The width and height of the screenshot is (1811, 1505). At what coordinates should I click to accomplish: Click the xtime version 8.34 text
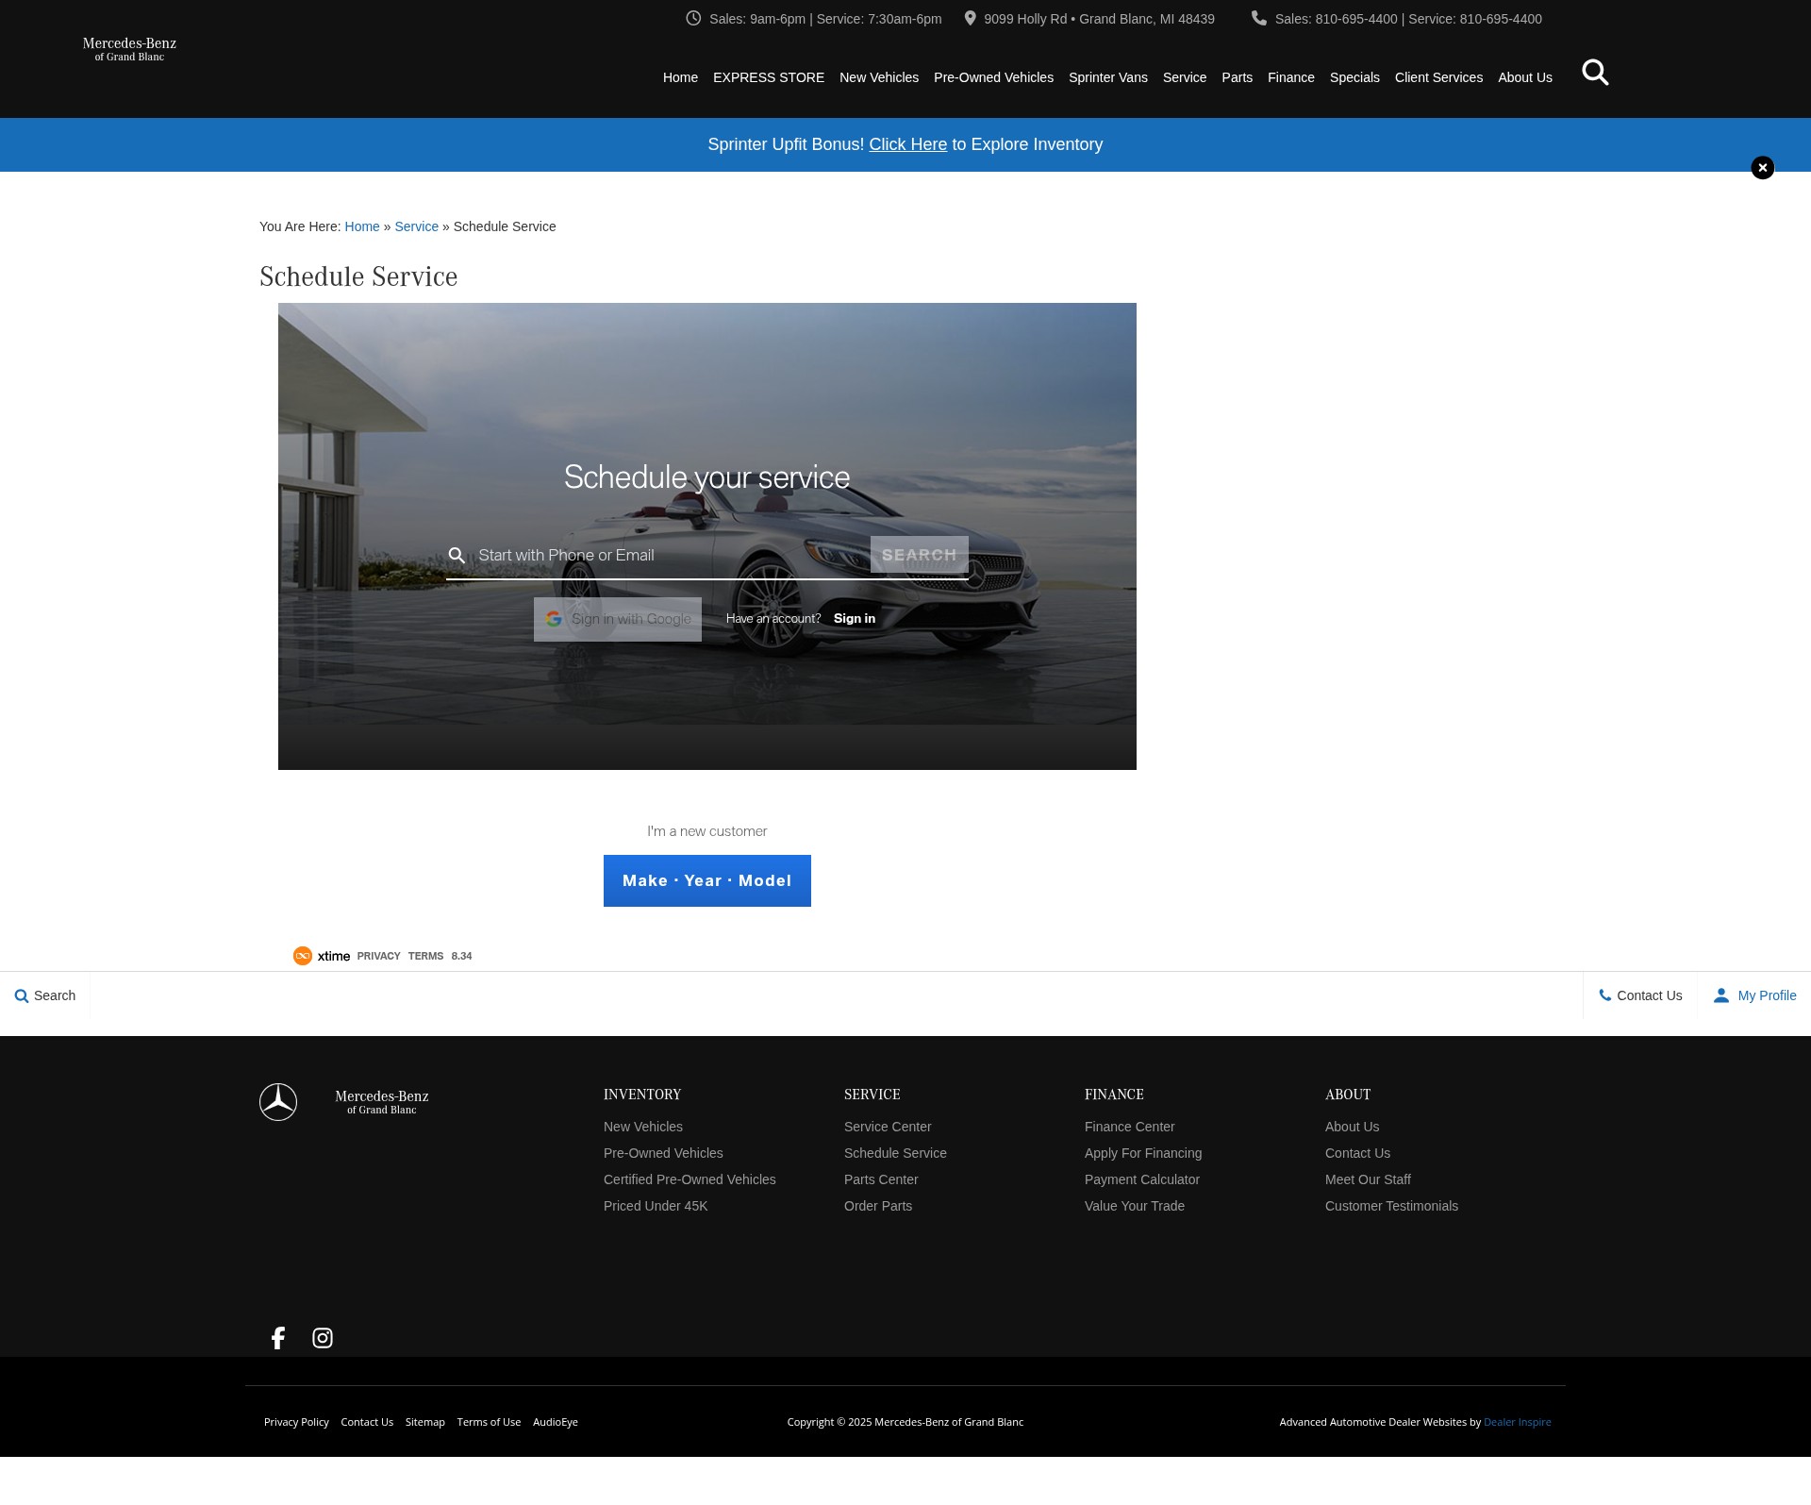461,956
